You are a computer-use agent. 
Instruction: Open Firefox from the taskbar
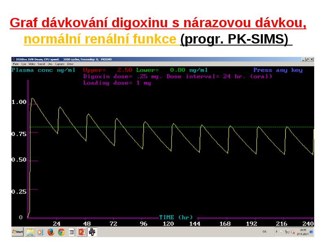point(51,232)
